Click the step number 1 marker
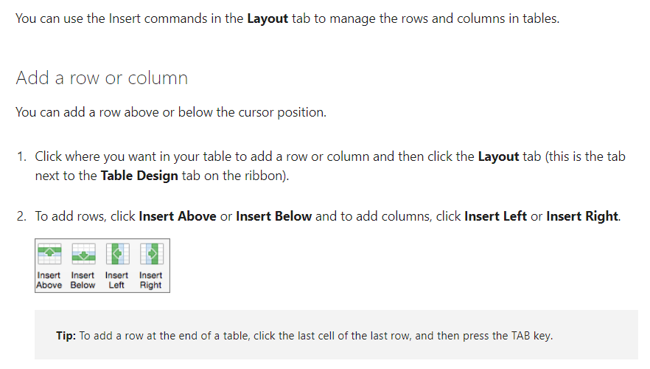The height and width of the screenshot is (369, 650). point(21,156)
